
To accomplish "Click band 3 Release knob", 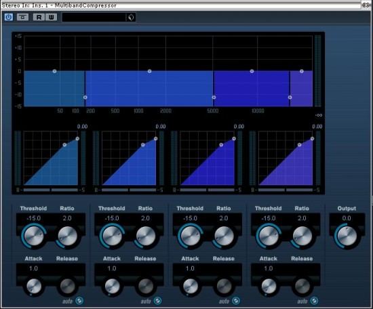I will (224, 286).
